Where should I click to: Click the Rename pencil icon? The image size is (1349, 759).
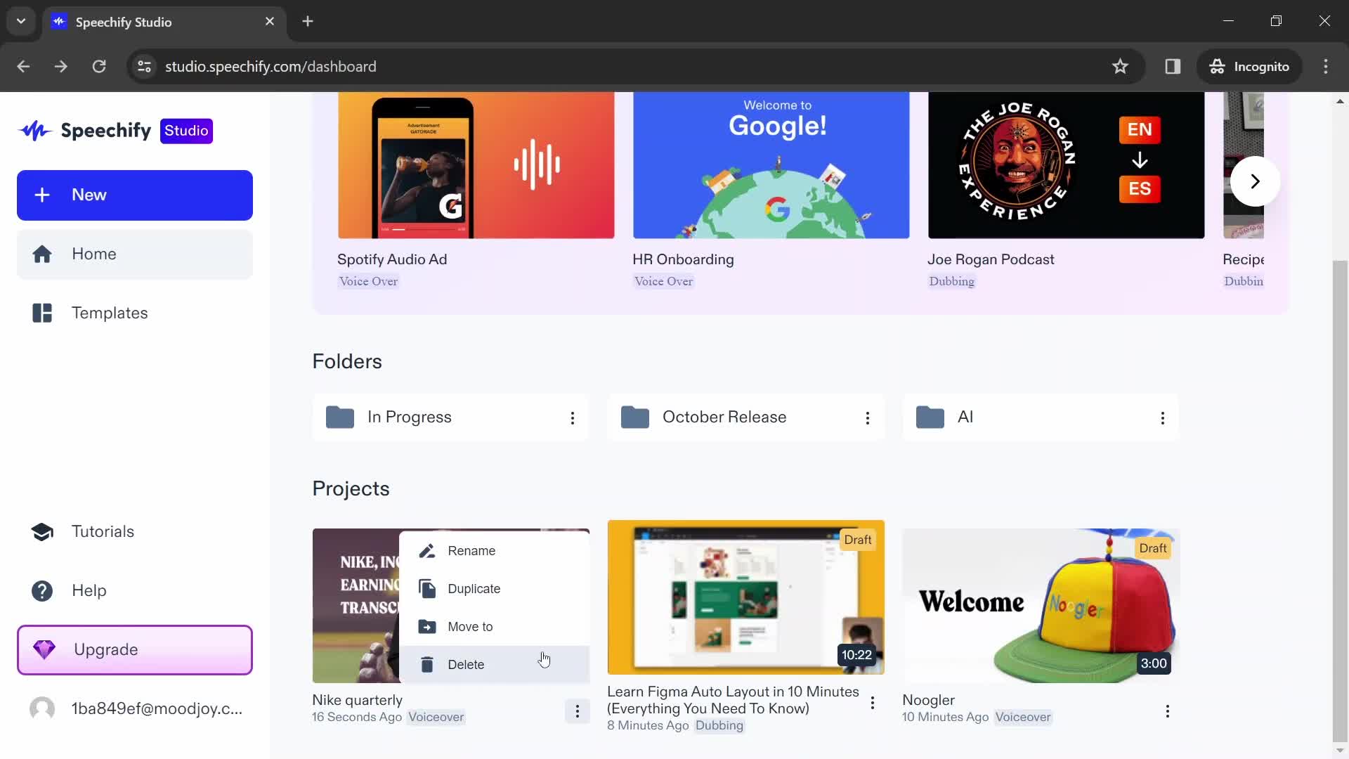pos(427,551)
